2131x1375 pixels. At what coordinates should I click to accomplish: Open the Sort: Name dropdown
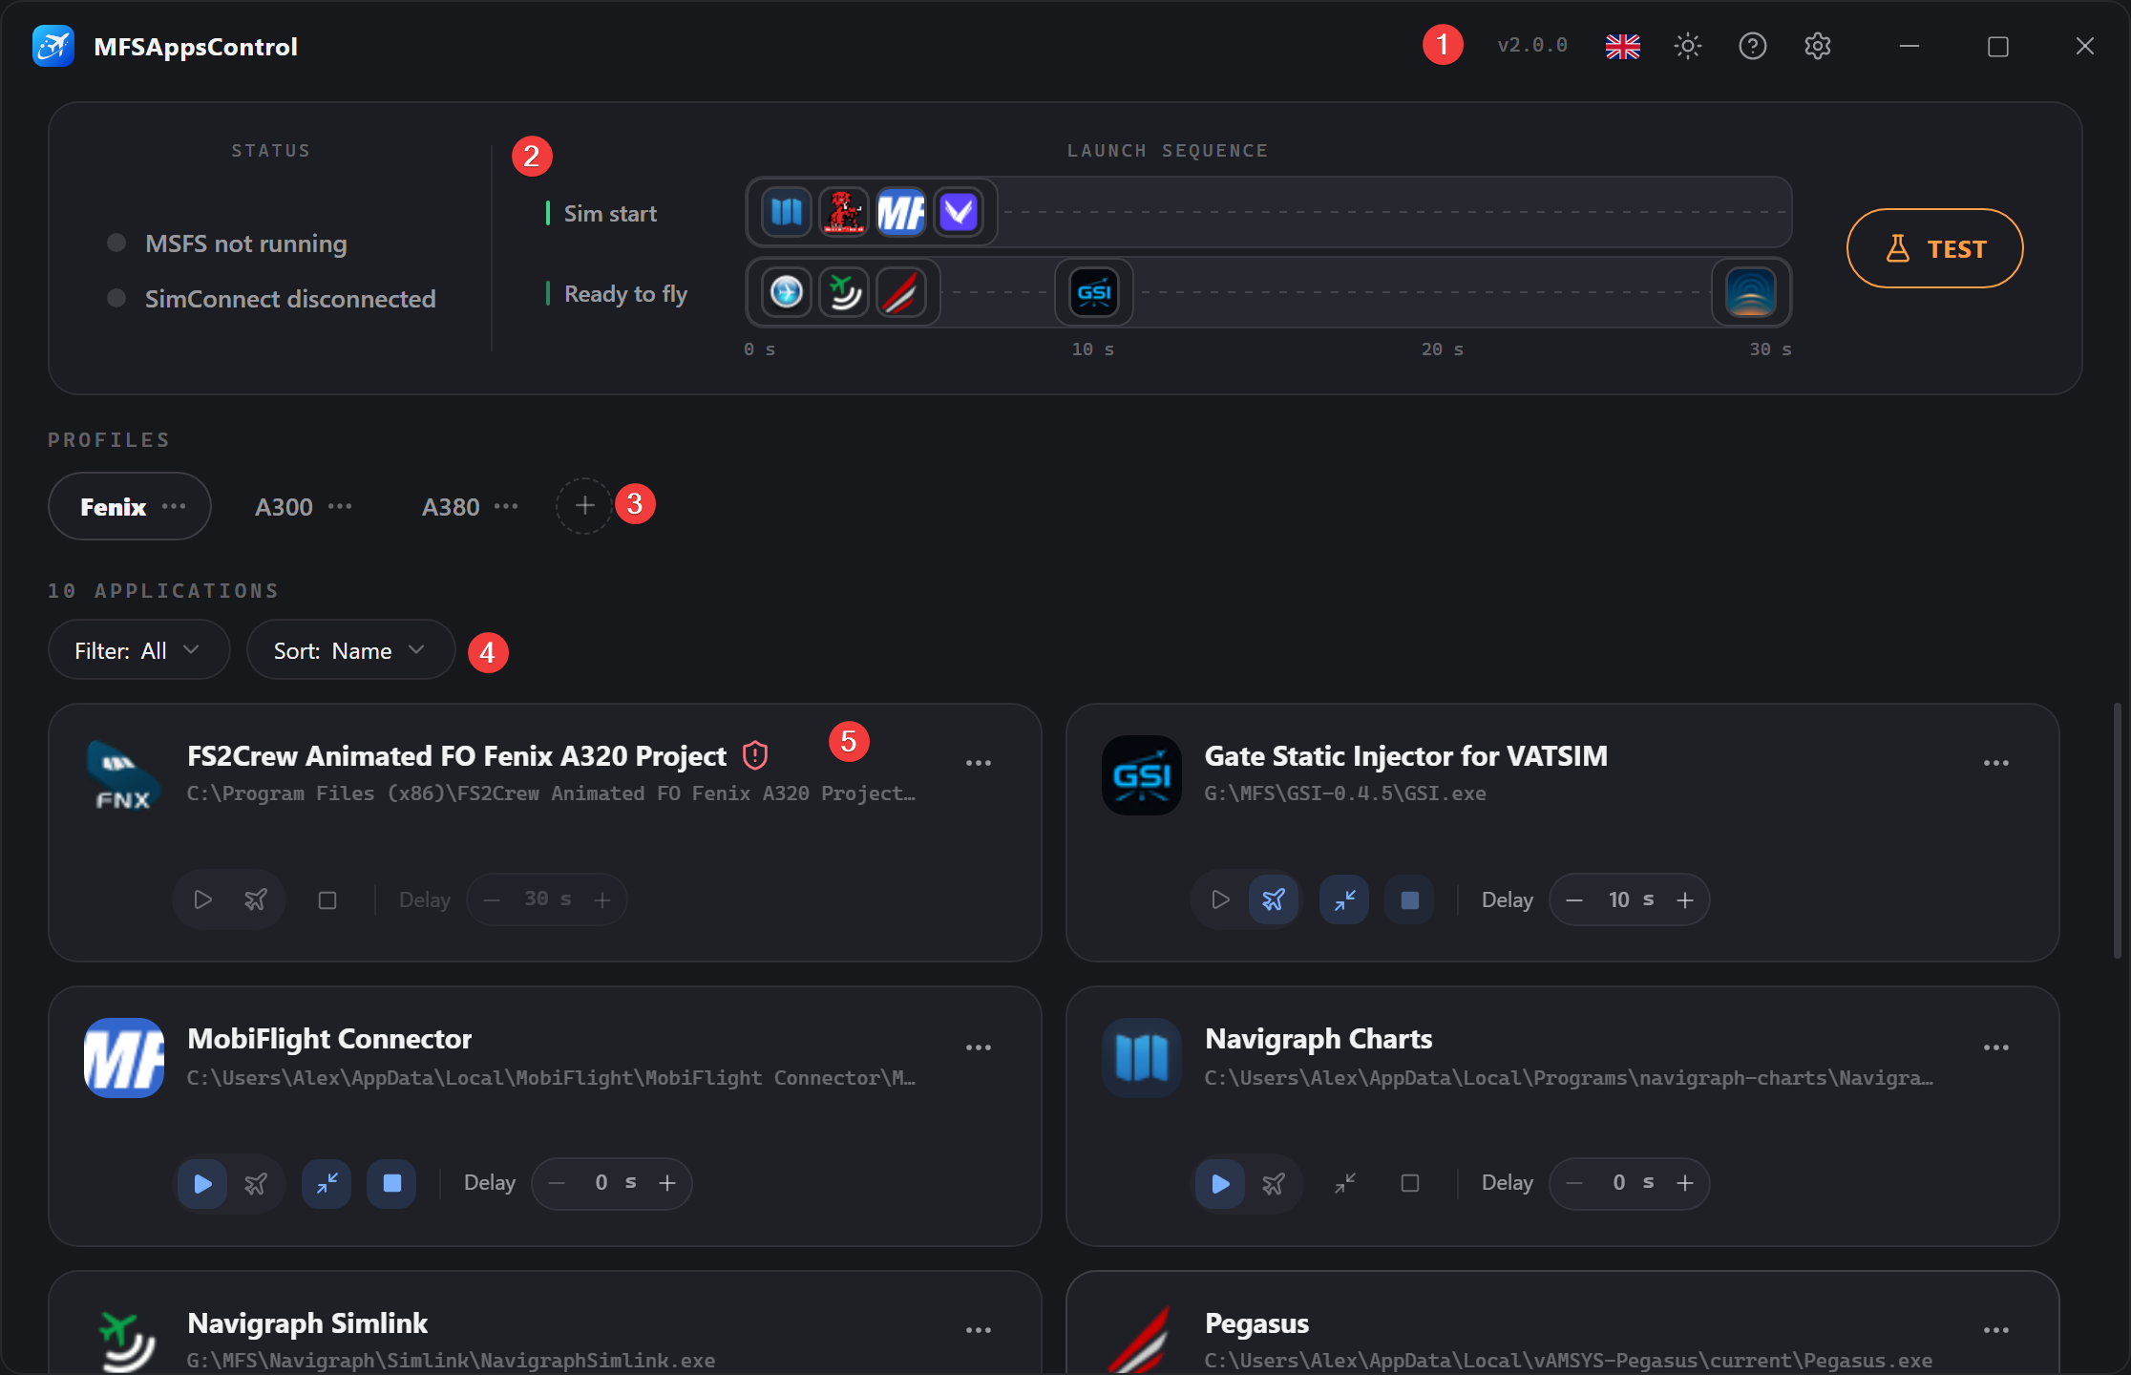click(x=350, y=650)
